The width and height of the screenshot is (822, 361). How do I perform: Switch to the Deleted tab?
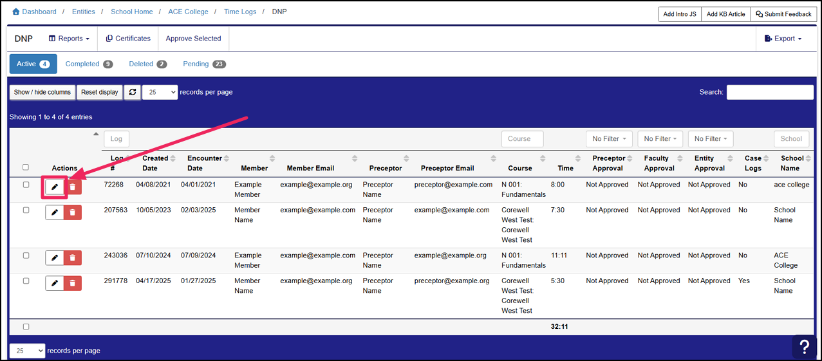[x=147, y=64]
